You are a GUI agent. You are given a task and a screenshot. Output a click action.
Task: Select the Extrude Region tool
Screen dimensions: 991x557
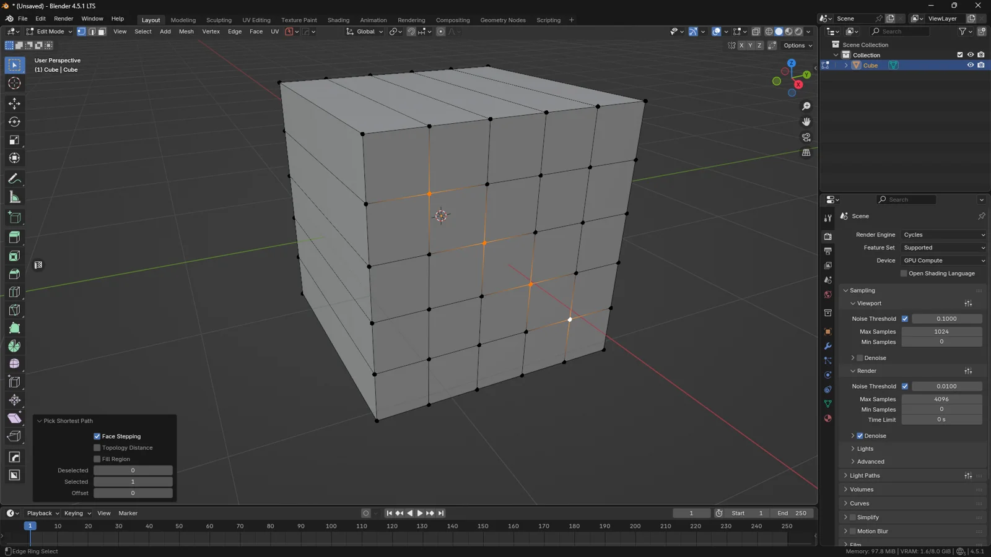click(14, 237)
